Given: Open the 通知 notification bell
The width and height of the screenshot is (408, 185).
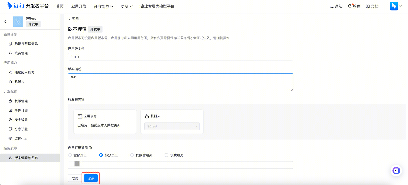Looking at the screenshot, I should click(336, 6).
